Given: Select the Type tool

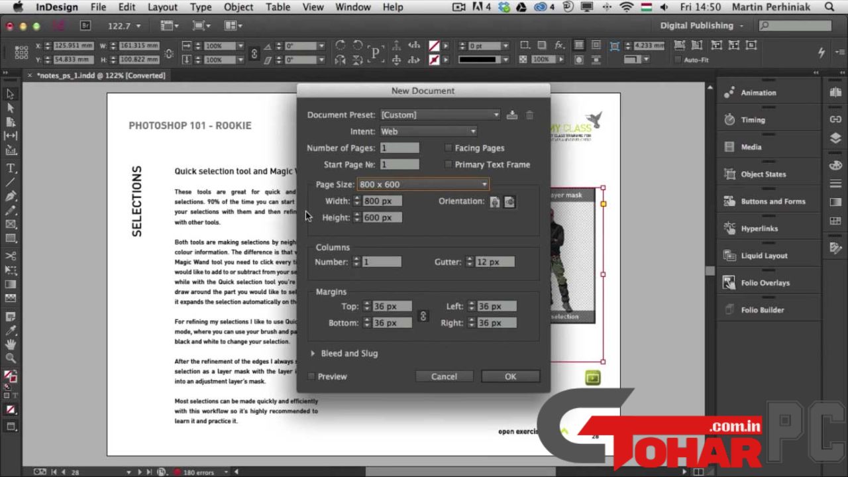Looking at the screenshot, I should point(11,168).
